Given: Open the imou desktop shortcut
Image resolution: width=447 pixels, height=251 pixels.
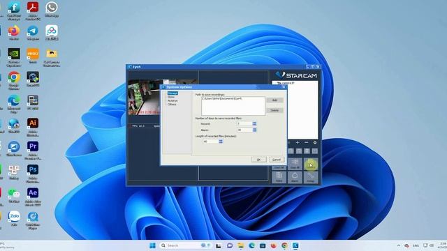Looking at the screenshot, I should click(33, 56).
